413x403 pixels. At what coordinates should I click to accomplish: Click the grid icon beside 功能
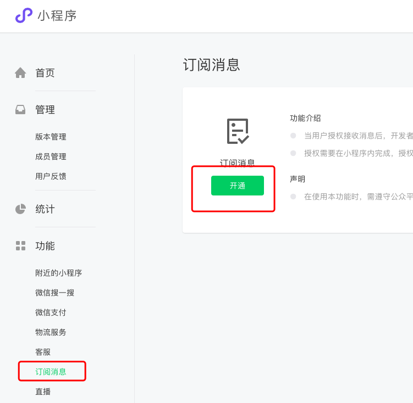pyautogui.click(x=20, y=246)
